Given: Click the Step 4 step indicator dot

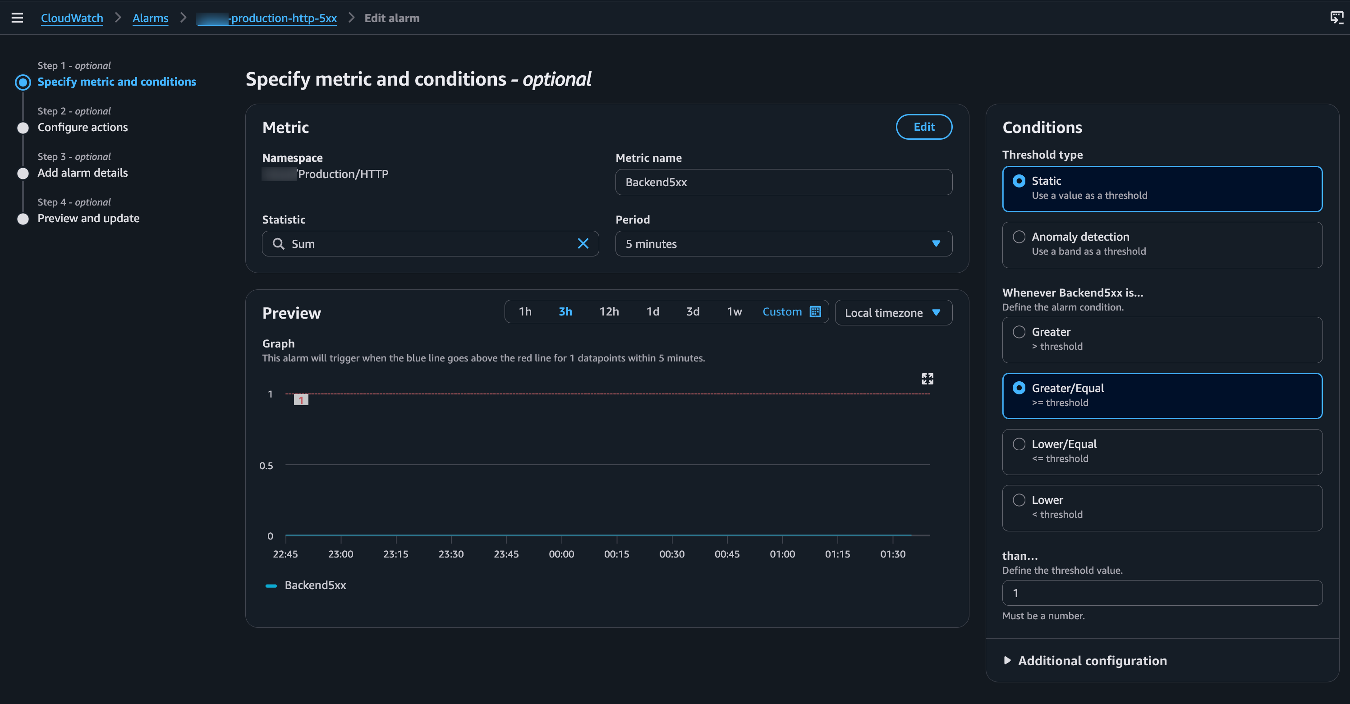Looking at the screenshot, I should (23, 219).
